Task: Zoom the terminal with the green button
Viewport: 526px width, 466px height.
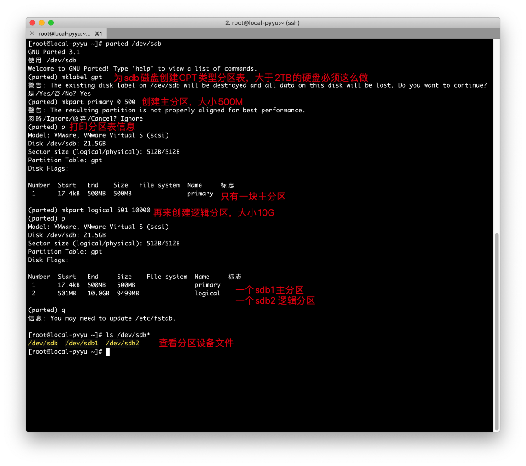Action: [x=51, y=22]
